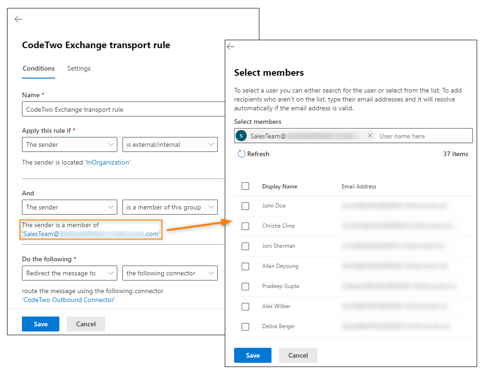Open 'is a member of this group' dropdown
This screenshot has width=486, height=374.
point(170,207)
